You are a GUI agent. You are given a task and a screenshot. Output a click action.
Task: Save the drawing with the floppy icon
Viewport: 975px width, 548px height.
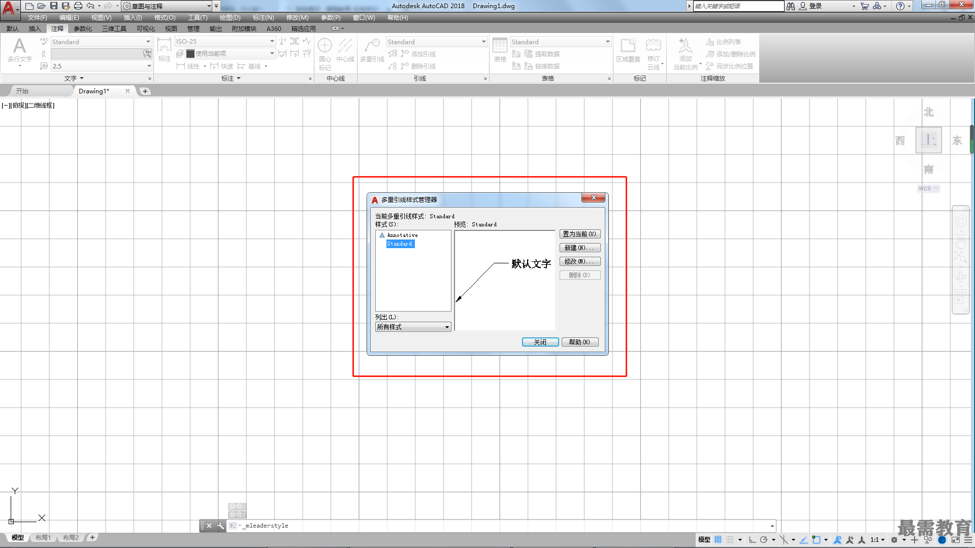coord(54,6)
